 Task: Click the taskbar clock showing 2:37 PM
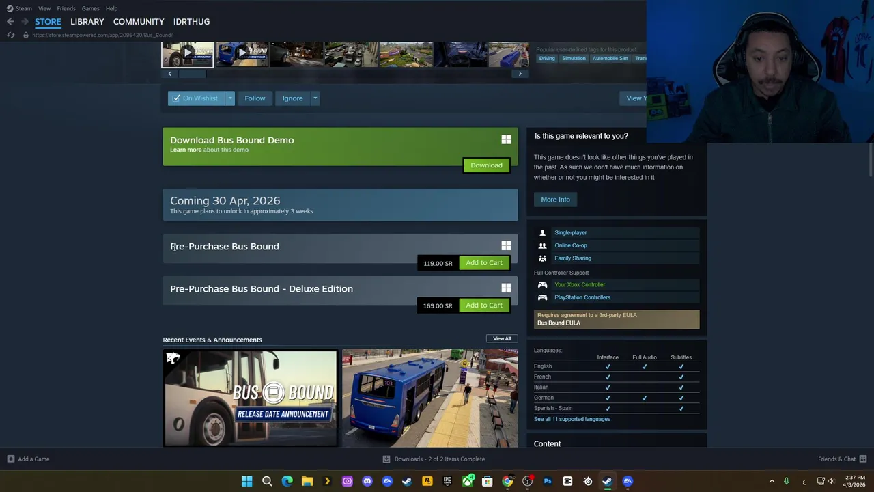(x=854, y=481)
